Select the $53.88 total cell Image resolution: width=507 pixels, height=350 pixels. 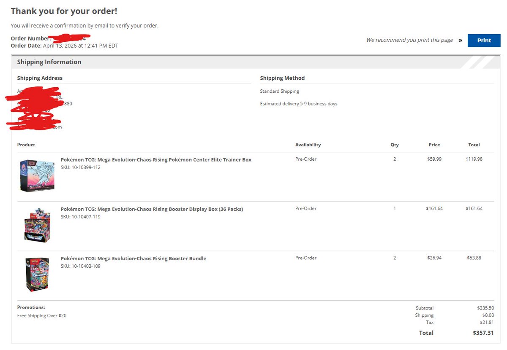(474, 258)
